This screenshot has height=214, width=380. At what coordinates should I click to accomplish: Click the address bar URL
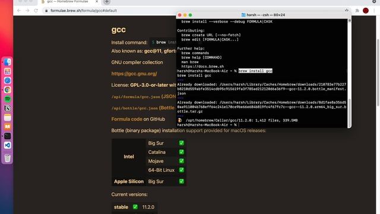click(x=84, y=11)
